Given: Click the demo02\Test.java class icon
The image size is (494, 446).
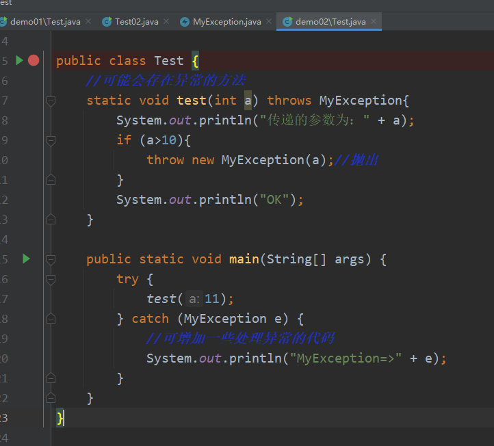Looking at the screenshot, I should pyautogui.click(x=287, y=22).
